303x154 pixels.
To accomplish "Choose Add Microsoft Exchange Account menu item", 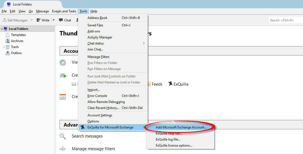I will point(181,127).
